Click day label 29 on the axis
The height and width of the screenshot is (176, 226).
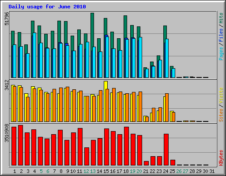[x=199, y=171]
